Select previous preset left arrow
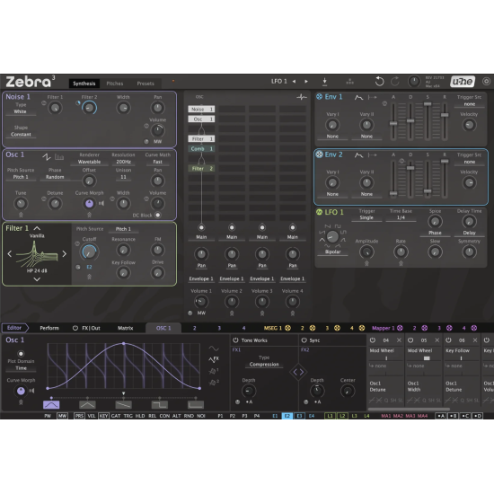The width and height of the screenshot is (494, 494). click(294, 81)
